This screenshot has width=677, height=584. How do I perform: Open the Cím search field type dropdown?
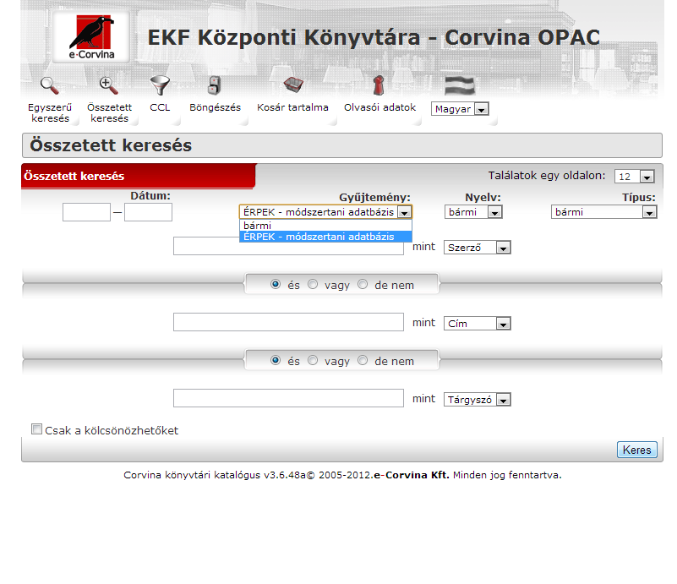click(477, 324)
